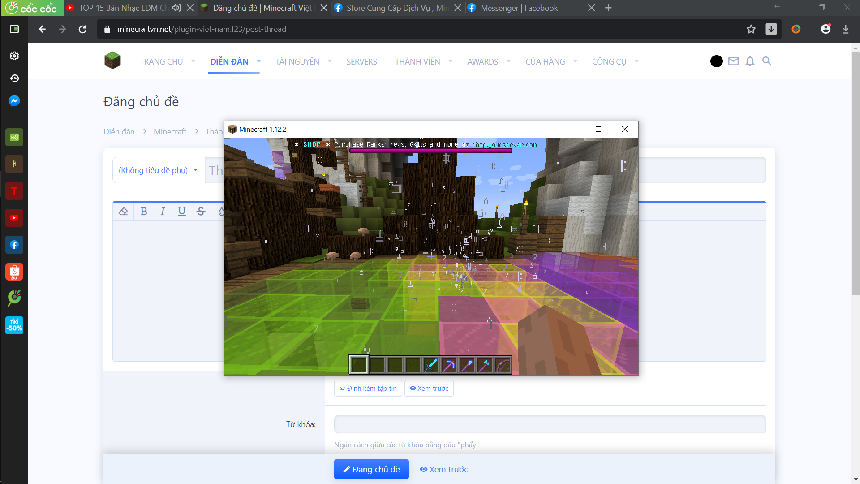Toggle italic formatting in editor
Image resolution: width=860 pixels, height=484 pixels.
pyautogui.click(x=163, y=212)
